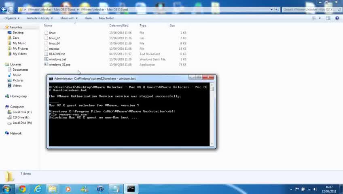The height and width of the screenshot is (194, 343).
Task: Sort by the Date modified column
Action: [119, 25]
